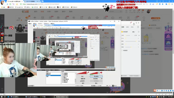Toggle the last source checkbox in OBS list
The height and width of the screenshot is (98, 174).
pos(62,82)
